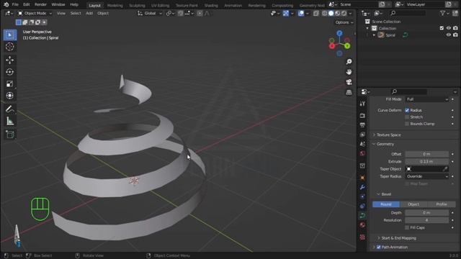Toggle X-ray view mode
The image size is (461, 259).
pos(316,13)
